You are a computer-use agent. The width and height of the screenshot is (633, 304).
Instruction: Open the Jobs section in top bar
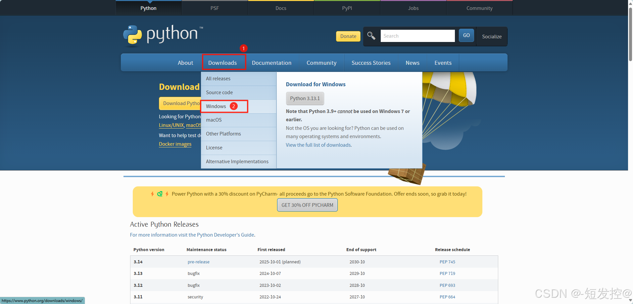413,8
